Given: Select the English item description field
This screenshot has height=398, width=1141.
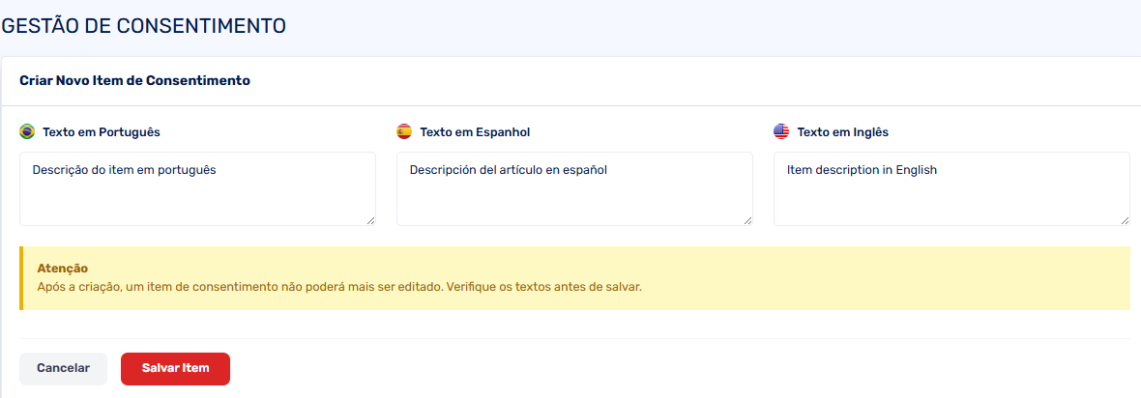Looking at the screenshot, I should pos(951,188).
